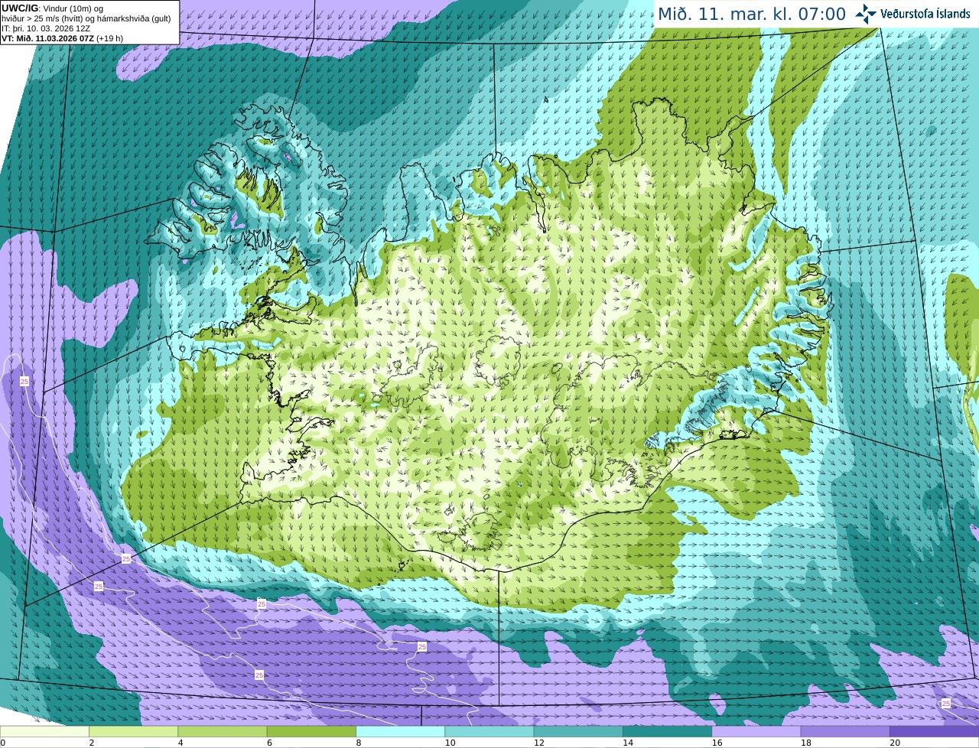Pick the 10–12 m/s light teal legend swatch

[489, 732]
